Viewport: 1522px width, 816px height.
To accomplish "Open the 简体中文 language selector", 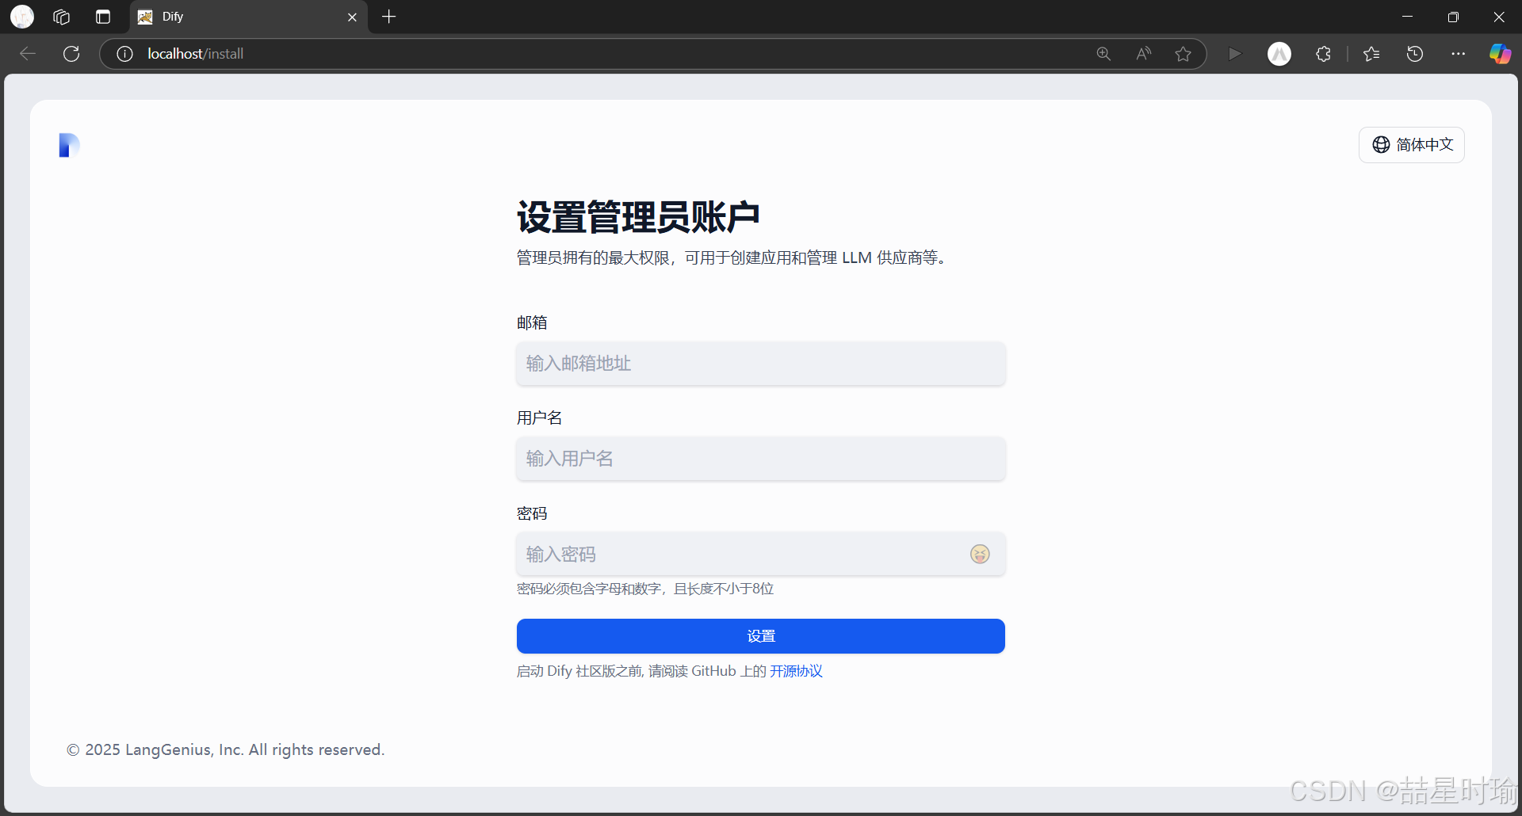I will pos(1412,145).
